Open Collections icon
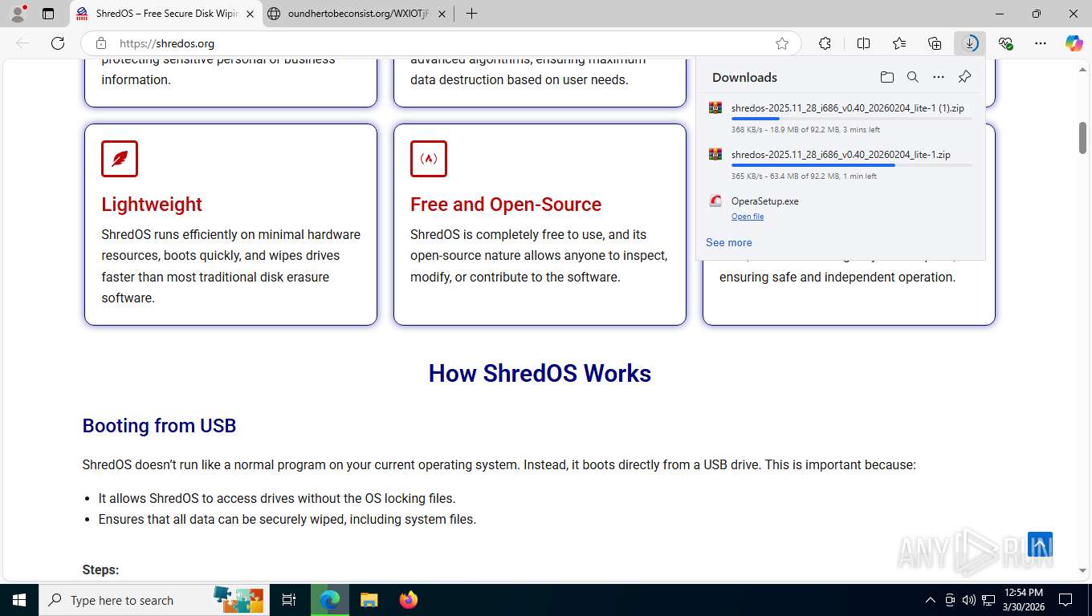The height and width of the screenshot is (616, 1092). pyautogui.click(x=935, y=43)
